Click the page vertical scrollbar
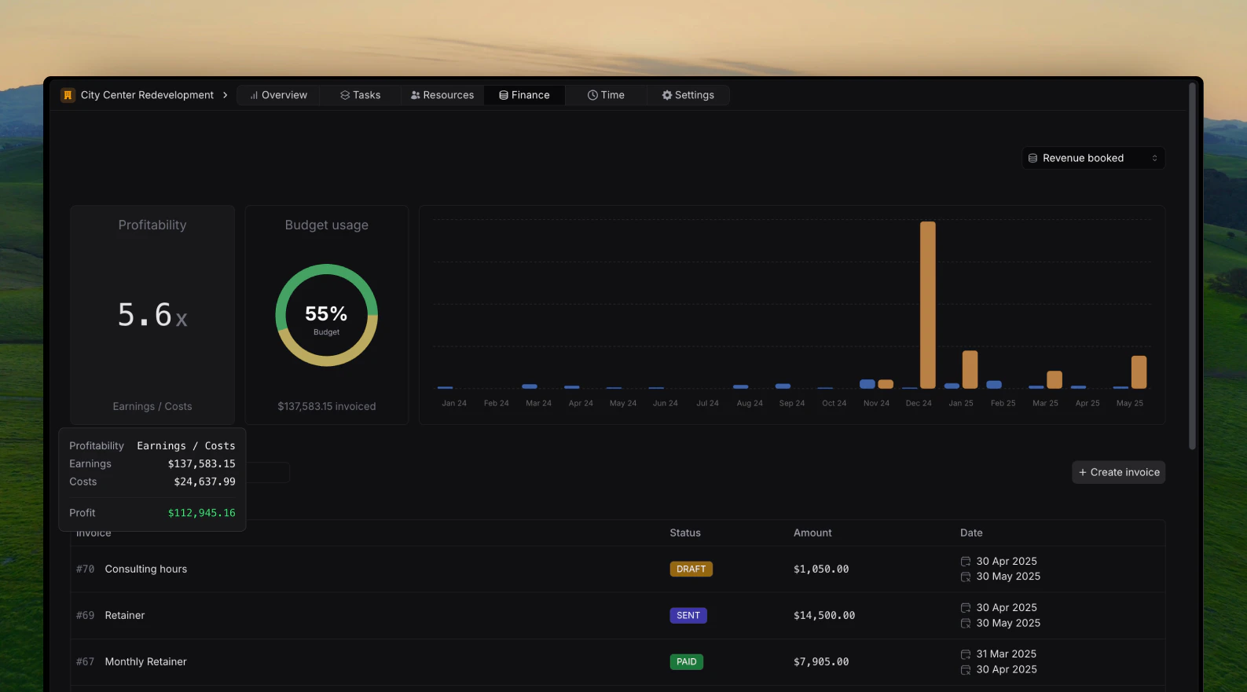 click(1192, 267)
